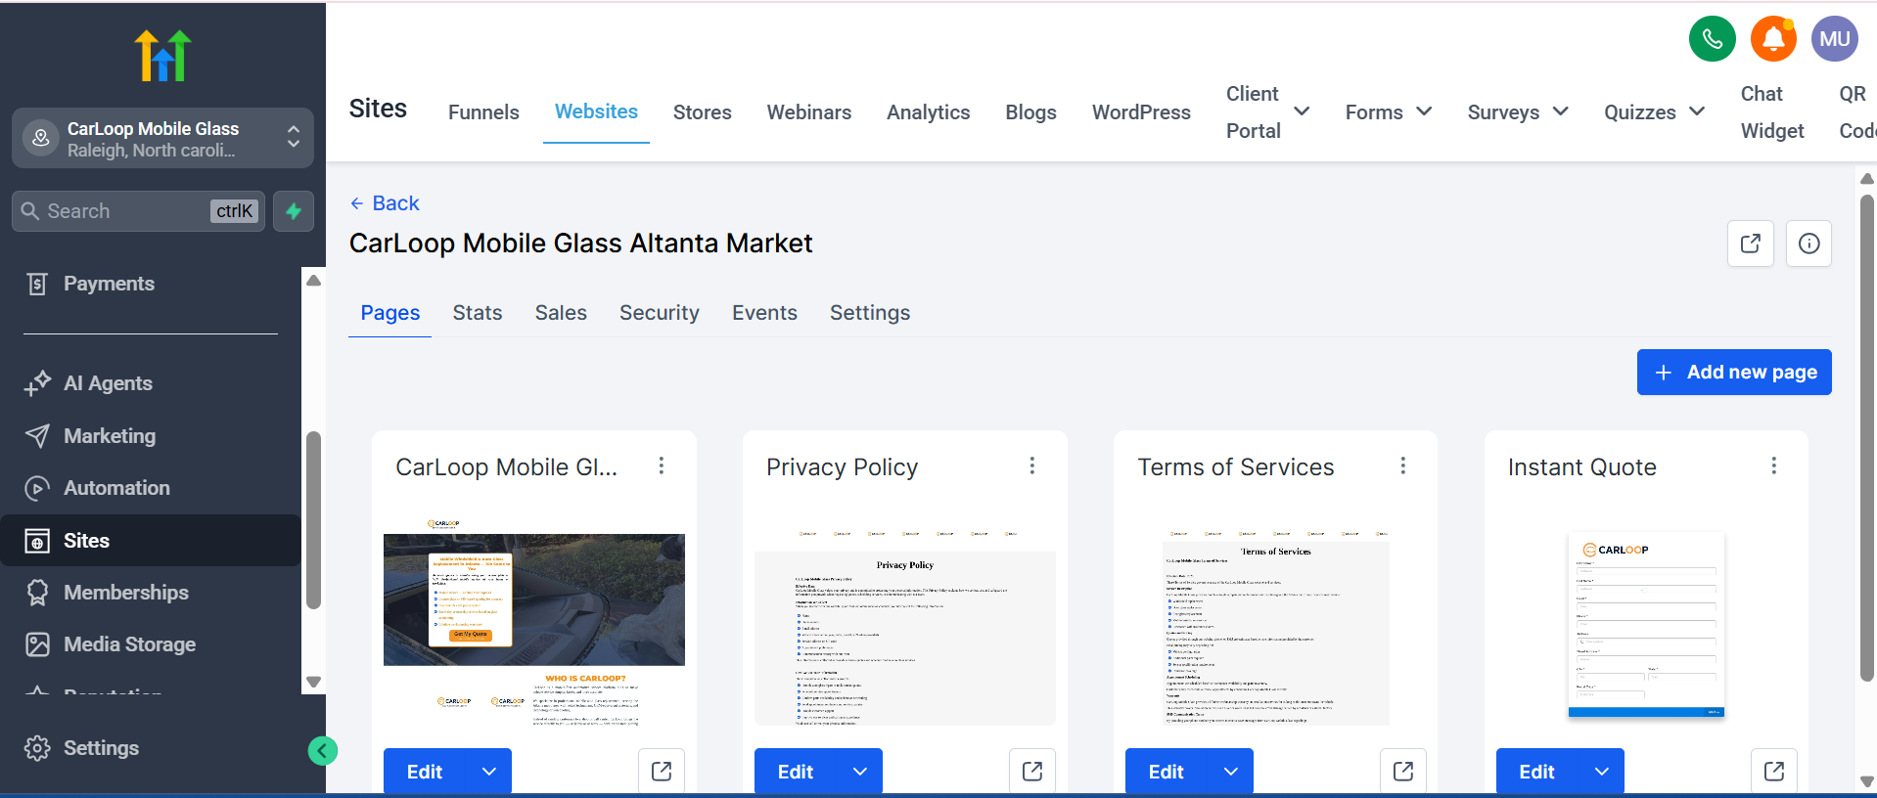This screenshot has height=798, width=1877.
Task: Select the Websites tab
Action: (x=596, y=111)
